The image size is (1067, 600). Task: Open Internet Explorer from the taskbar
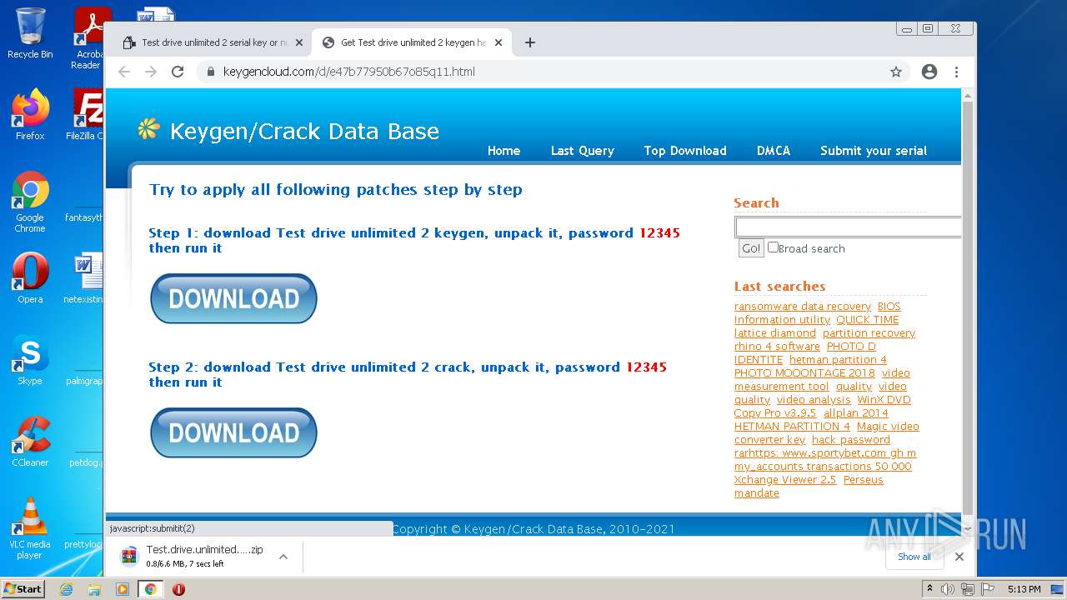click(66, 589)
